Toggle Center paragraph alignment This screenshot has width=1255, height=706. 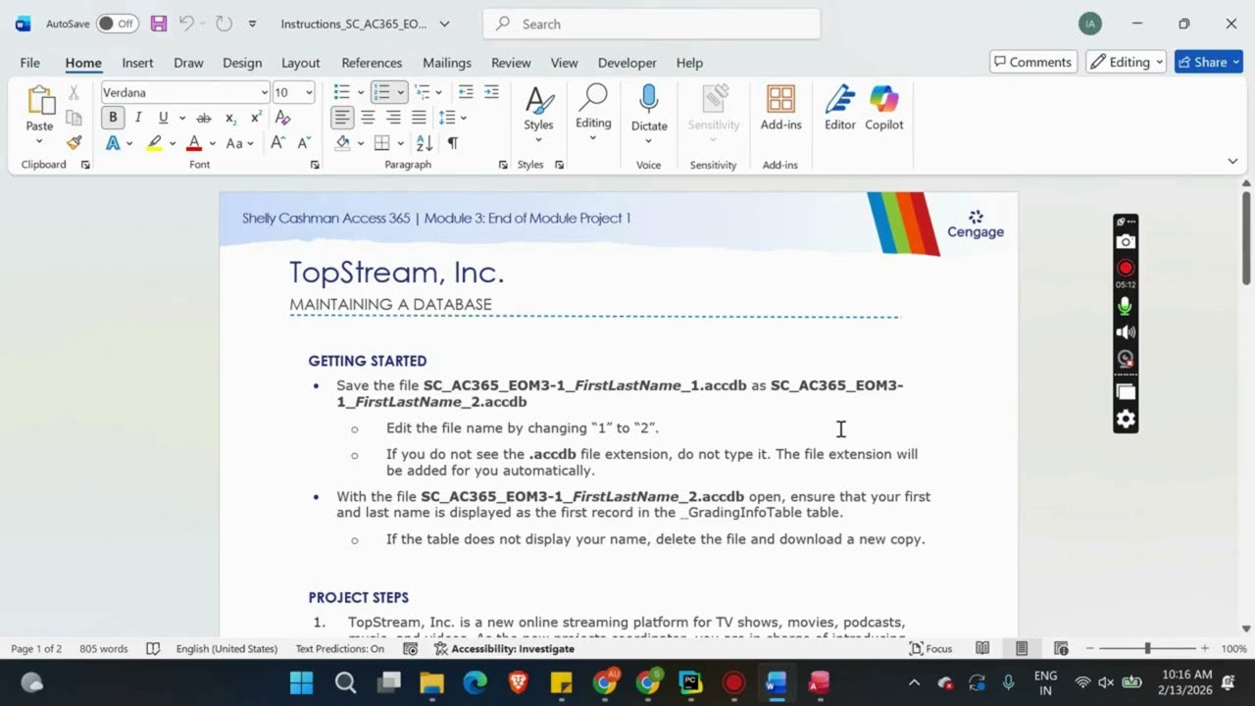[368, 118]
